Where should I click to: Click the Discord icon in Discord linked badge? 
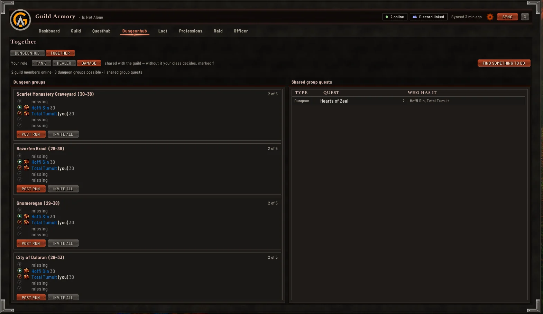(415, 17)
